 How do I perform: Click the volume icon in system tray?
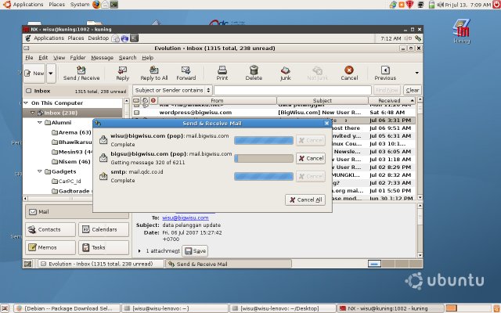[x=441, y=5]
